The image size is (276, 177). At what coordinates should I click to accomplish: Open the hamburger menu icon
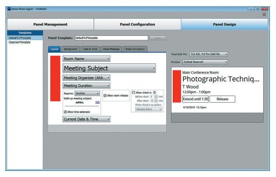[x=264, y=15]
